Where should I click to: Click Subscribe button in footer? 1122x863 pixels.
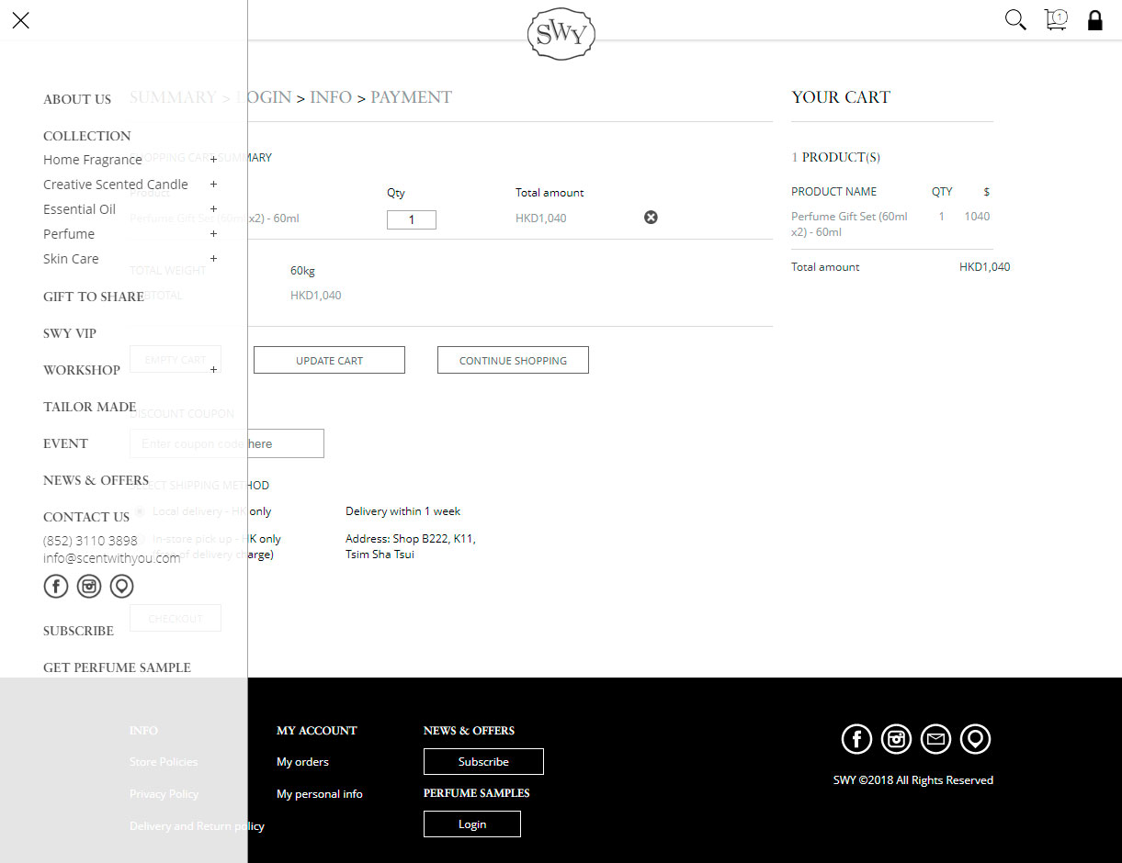[483, 761]
